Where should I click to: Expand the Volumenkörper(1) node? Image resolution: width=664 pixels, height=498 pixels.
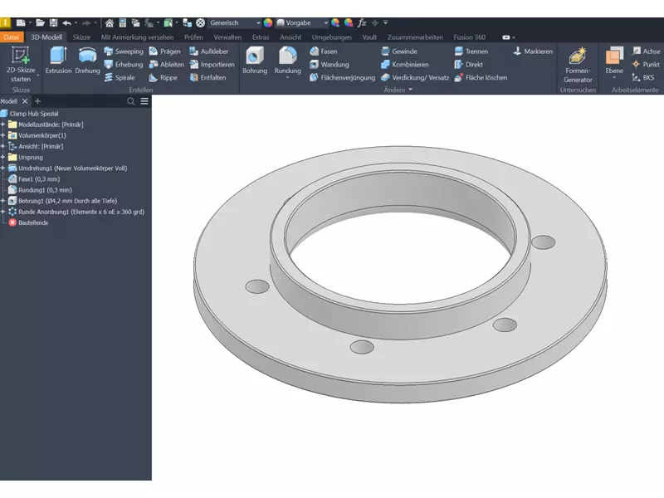3,135
